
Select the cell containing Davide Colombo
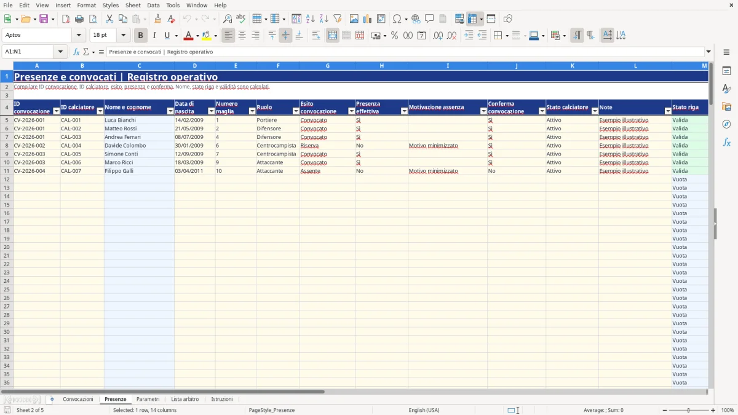(139, 146)
